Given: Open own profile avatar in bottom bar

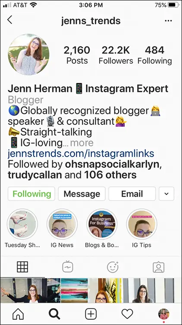Looking at the screenshot, I should pos(164,314).
